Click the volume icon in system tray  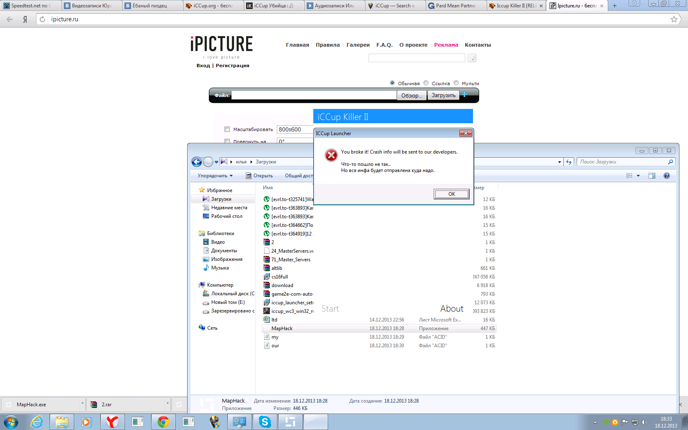[x=644, y=422]
